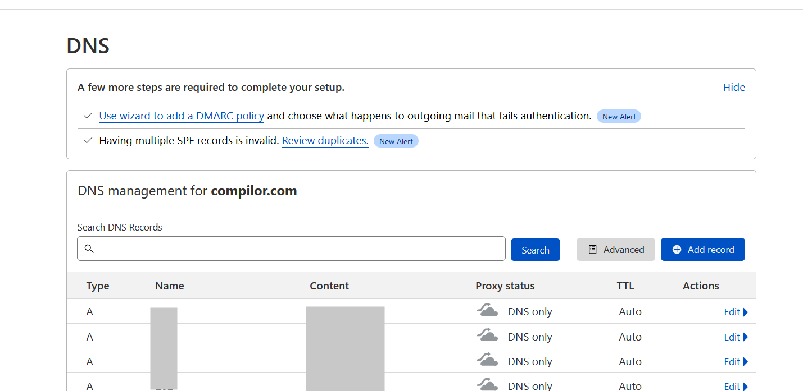
Task: Click the New Alert badge next to SPF message
Action: 396,141
